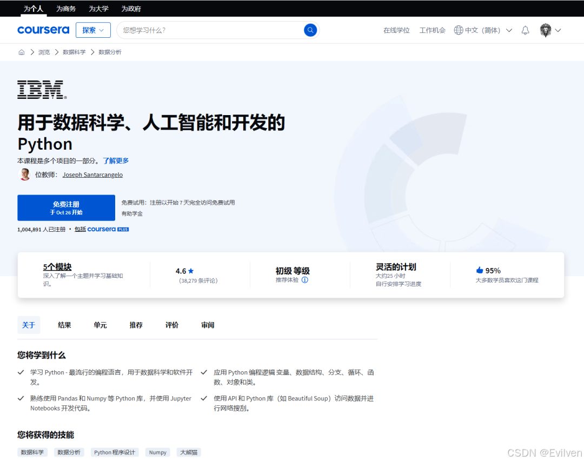Open Joseph Santarcangelo instructor link
Screen dimensions: 584x462
click(92, 175)
